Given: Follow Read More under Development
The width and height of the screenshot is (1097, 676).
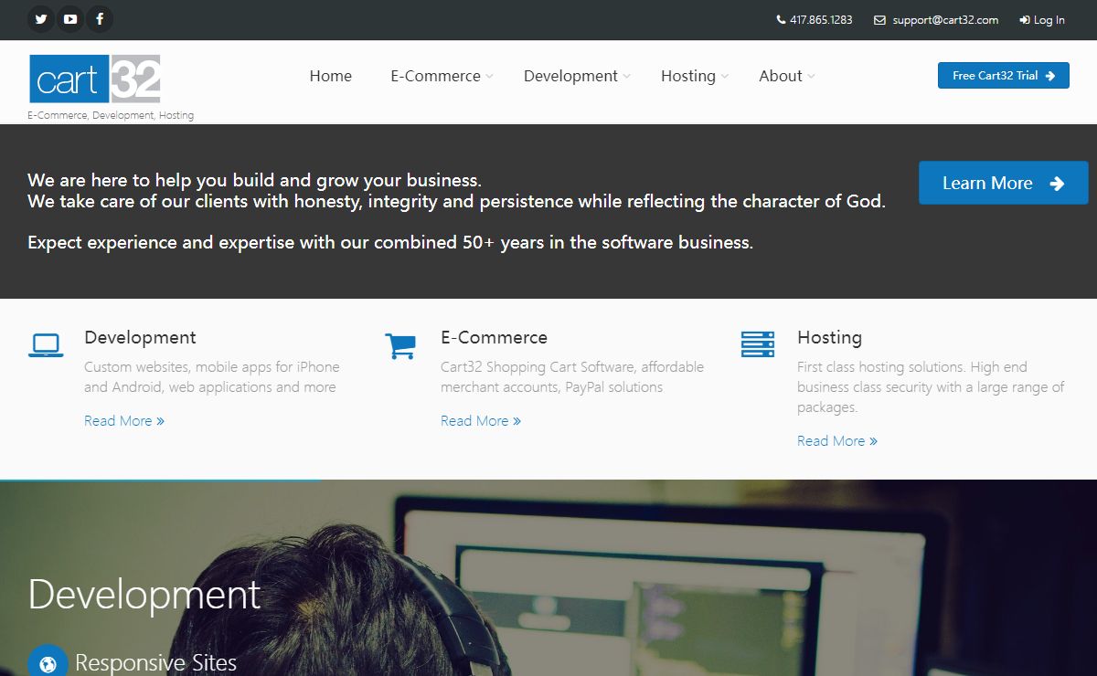Looking at the screenshot, I should point(123,421).
